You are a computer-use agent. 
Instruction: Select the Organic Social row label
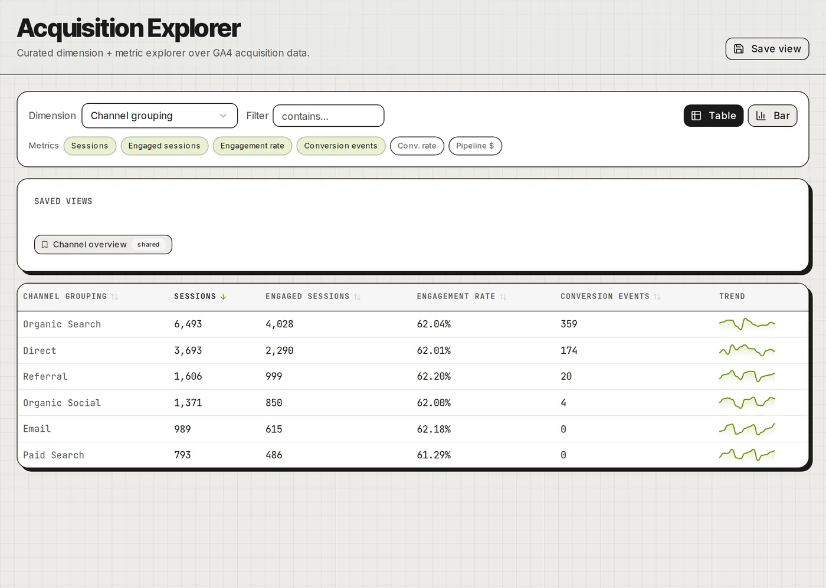point(62,403)
